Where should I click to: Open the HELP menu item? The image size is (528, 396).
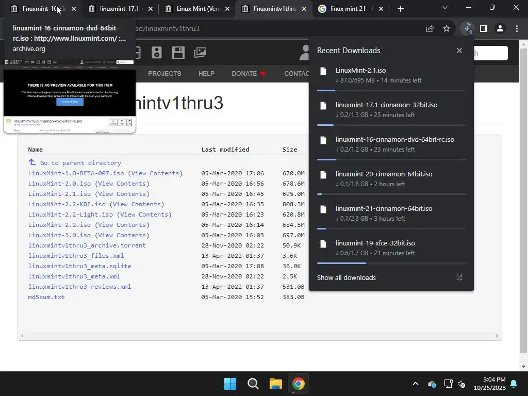click(x=206, y=73)
